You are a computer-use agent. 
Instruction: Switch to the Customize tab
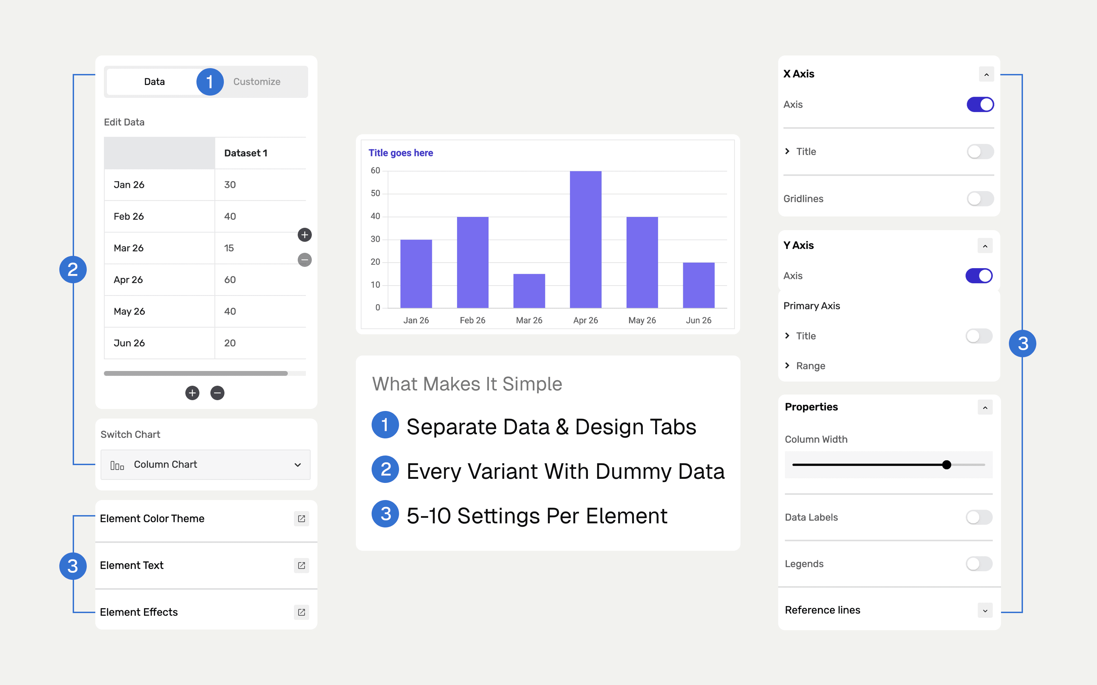(x=257, y=82)
